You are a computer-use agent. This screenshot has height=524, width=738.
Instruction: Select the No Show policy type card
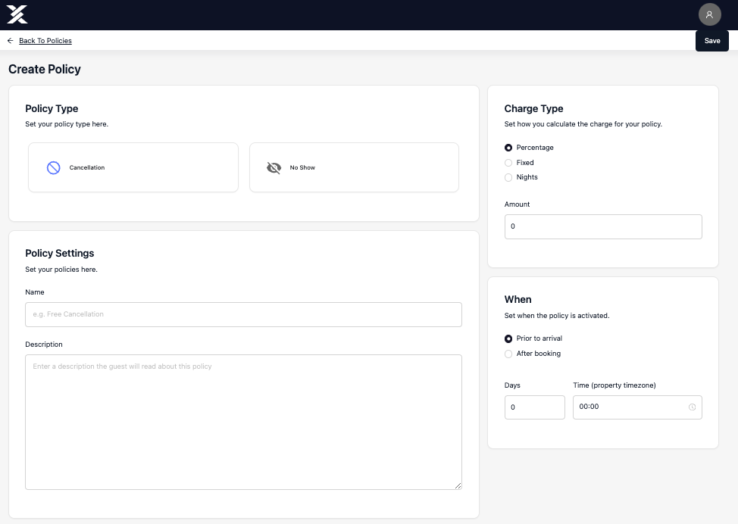(x=354, y=167)
